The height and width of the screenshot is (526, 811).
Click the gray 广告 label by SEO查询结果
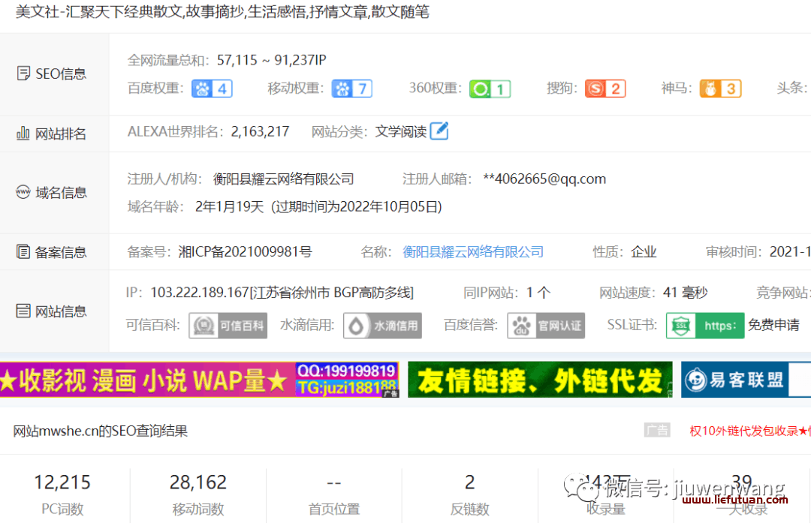coord(657,431)
